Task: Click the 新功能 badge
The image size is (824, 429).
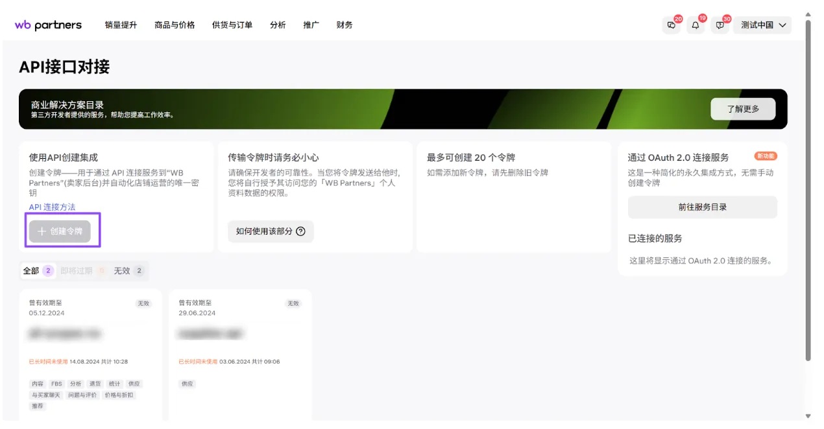Action: pos(766,156)
